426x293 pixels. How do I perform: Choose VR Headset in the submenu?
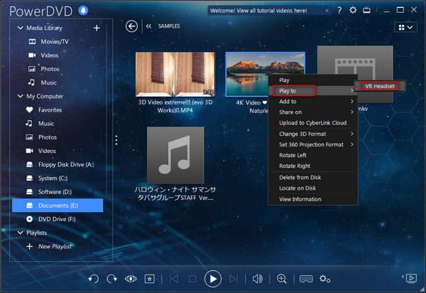coord(380,86)
